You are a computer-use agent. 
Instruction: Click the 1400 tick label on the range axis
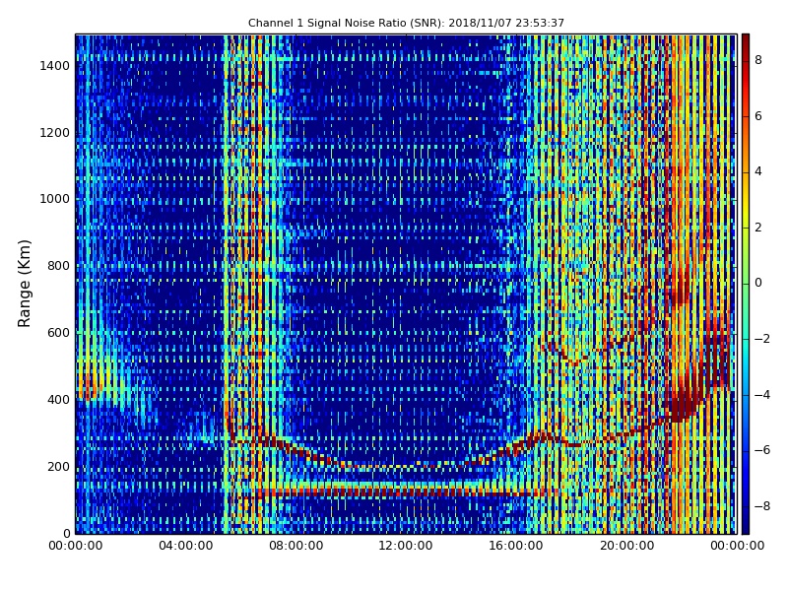coord(55,66)
